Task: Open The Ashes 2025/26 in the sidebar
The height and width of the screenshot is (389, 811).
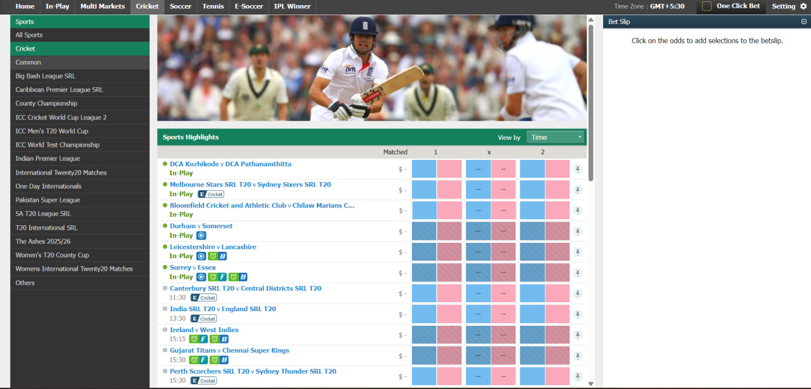Action: (x=80, y=242)
